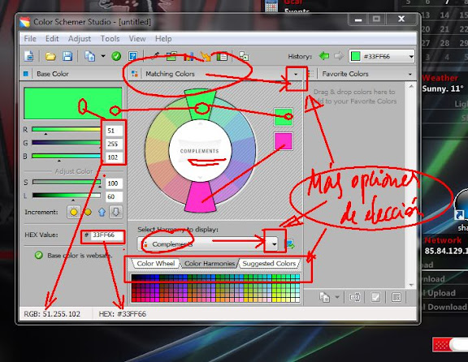Click the copy favorites icon at panel bottom
This screenshot has height=362, width=468.
coord(324,297)
